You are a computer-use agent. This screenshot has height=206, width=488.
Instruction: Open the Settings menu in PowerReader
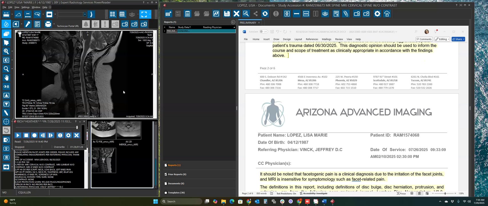pos(25,7)
